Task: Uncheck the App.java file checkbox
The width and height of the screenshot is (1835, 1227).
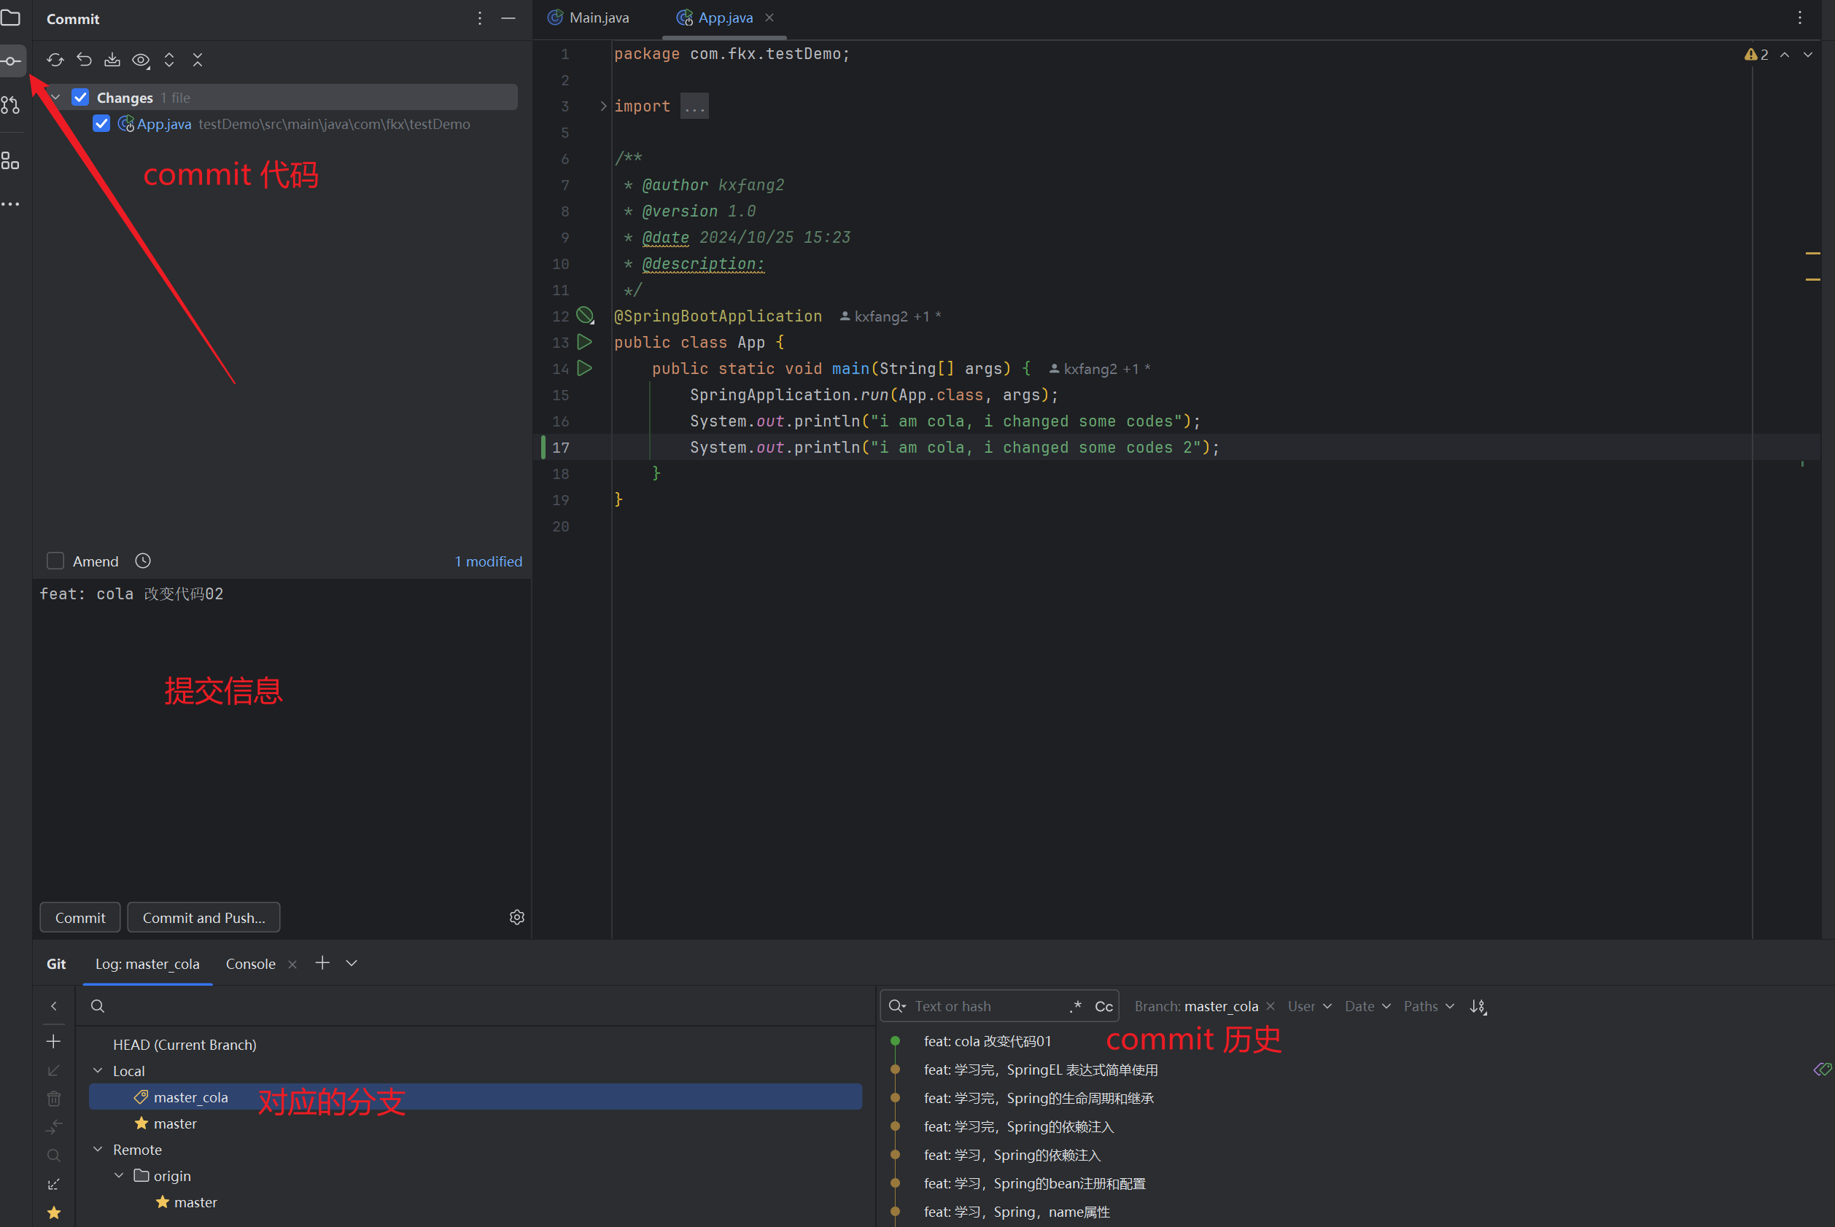Action: 101,124
